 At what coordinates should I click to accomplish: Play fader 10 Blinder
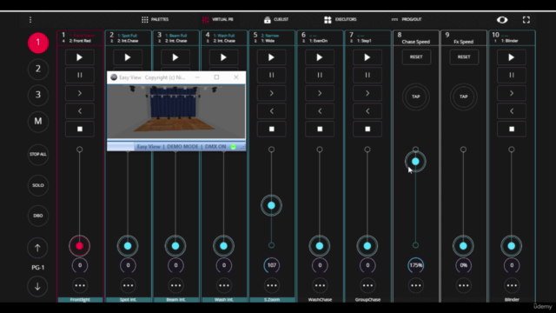click(512, 57)
